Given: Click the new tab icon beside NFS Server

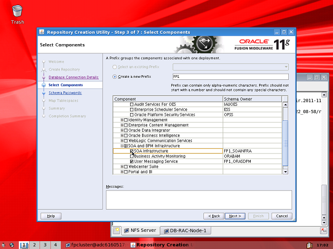Looking at the screenshot, I should tap(117, 230).
